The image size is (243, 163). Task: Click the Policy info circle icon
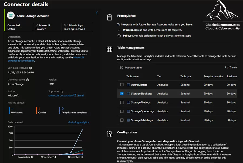(119, 36)
